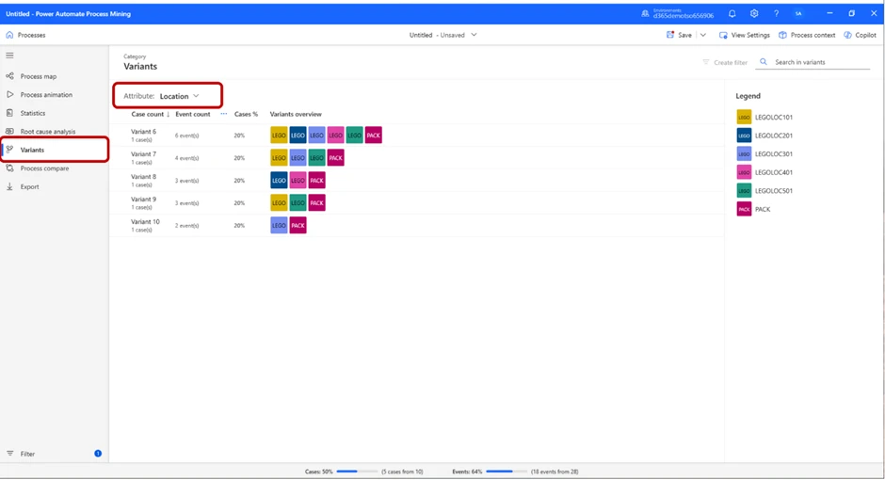The width and height of the screenshot is (885, 480).
Task: Open the Environments selector
Action: (677, 13)
